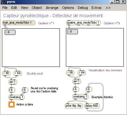Select the left 'onebang 1' object
The height and width of the screenshot is (115, 127).
tap(16, 97)
